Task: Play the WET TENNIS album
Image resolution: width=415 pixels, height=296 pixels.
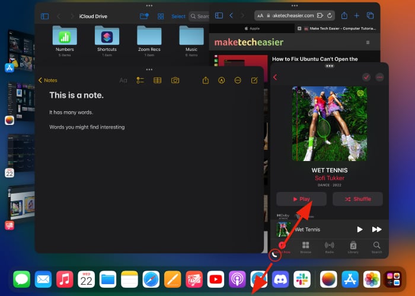Action: 301,199
